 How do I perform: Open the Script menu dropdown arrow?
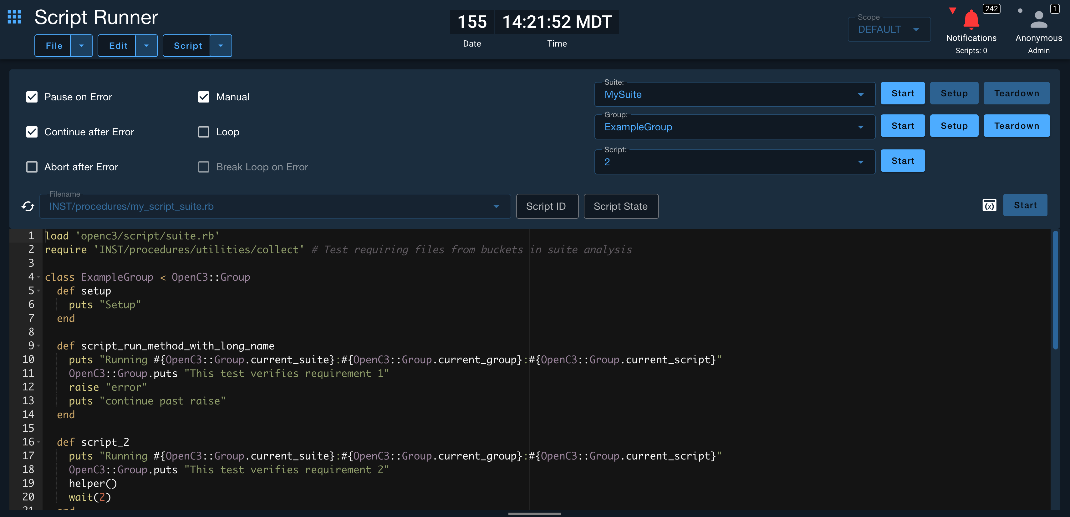point(221,46)
